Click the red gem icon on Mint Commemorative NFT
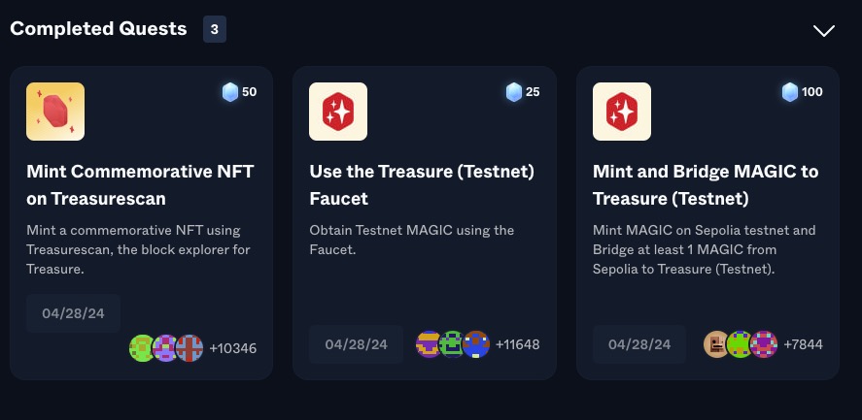862x420 pixels. coord(55,112)
